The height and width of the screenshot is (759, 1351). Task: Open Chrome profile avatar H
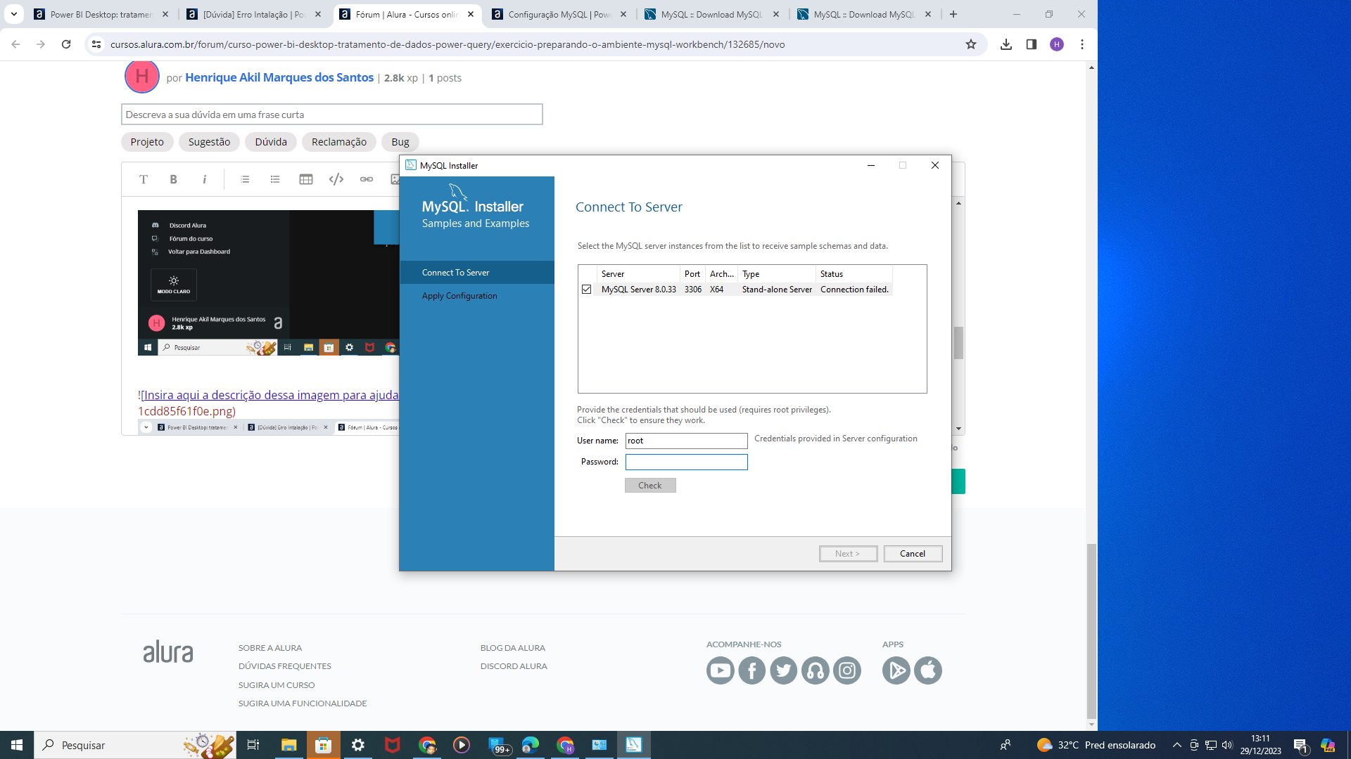point(1057,44)
